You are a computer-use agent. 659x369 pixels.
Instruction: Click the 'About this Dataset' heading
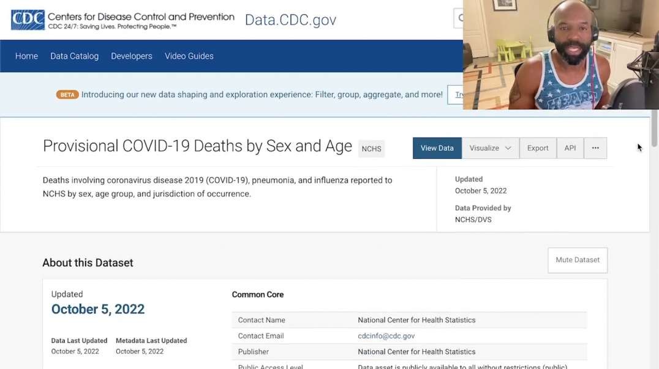coord(88,263)
